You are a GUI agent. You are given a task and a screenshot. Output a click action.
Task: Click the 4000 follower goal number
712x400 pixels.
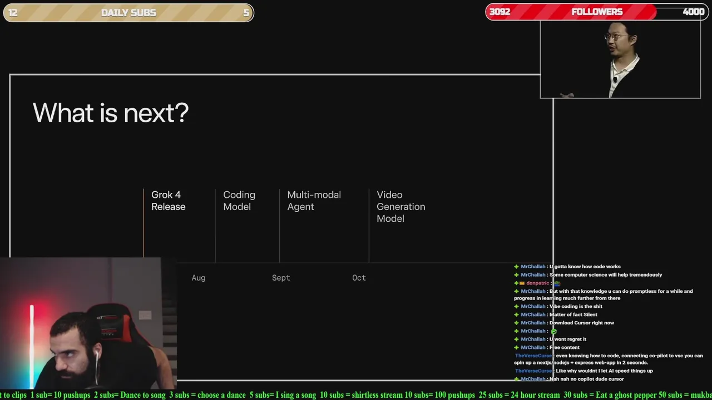click(x=693, y=12)
